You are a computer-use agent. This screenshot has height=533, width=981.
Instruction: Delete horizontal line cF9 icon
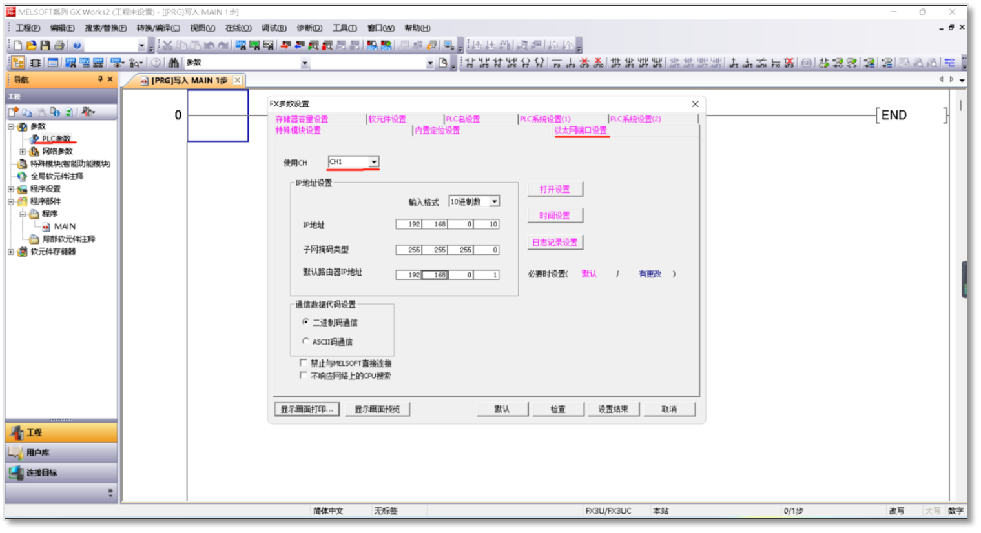584,63
